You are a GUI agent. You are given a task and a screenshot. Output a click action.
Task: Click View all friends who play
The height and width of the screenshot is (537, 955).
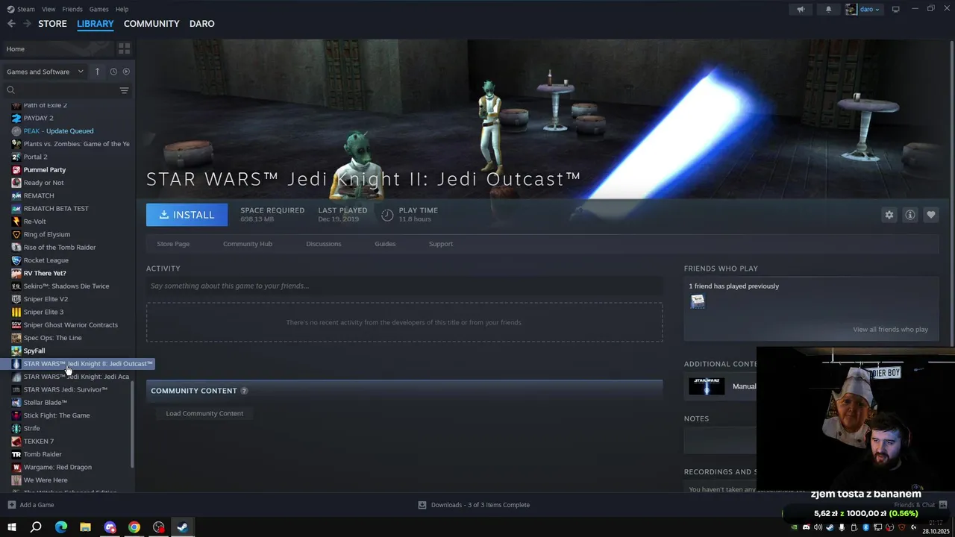(891, 330)
